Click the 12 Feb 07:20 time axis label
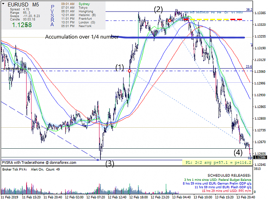The width and height of the screenshot is (268, 201). click(x=96, y=197)
